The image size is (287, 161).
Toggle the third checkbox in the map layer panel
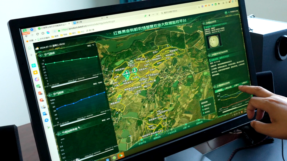(204, 113)
